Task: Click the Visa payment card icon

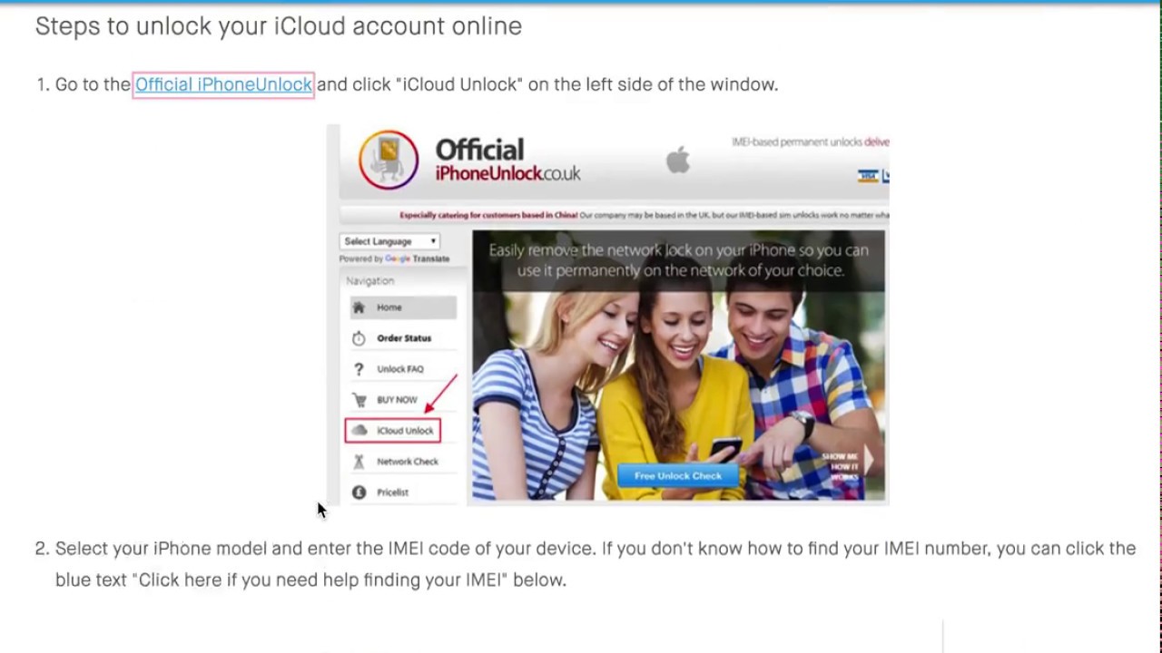Action: pos(869,176)
